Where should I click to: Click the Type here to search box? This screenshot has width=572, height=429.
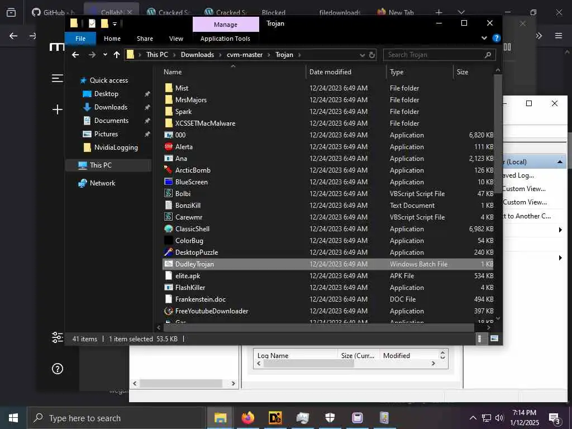click(x=116, y=418)
